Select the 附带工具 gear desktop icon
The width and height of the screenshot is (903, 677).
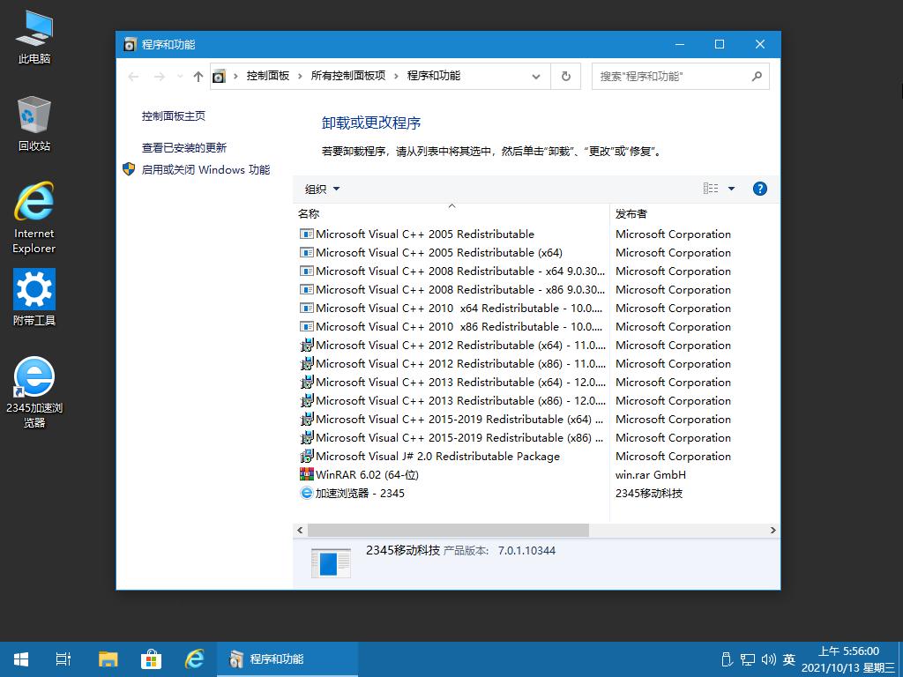[x=34, y=297]
